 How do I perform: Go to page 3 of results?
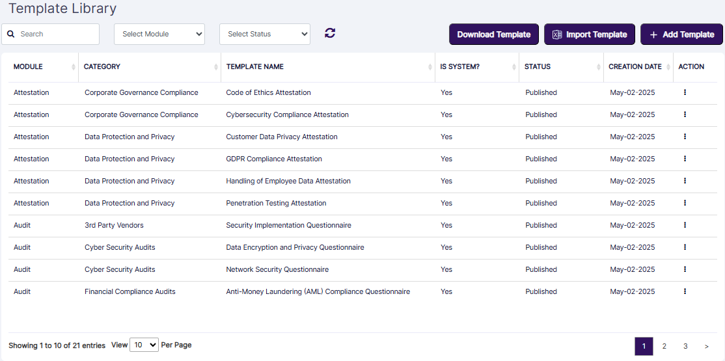tap(685, 347)
